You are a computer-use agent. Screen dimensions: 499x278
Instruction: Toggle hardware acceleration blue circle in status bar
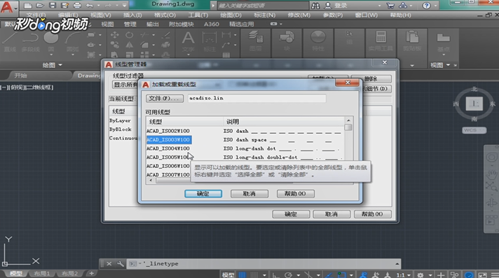point(469,274)
